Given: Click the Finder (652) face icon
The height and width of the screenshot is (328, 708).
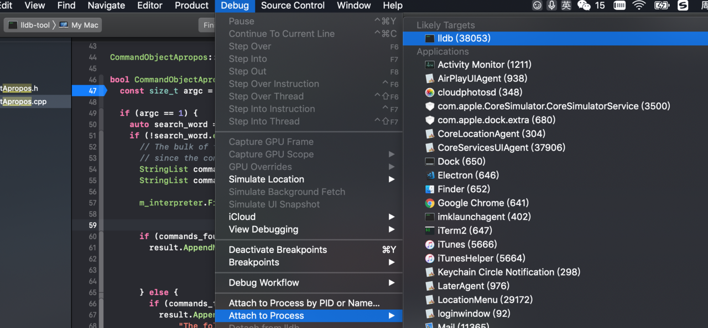Looking at the screenshot, I should (x=430, y=189).
